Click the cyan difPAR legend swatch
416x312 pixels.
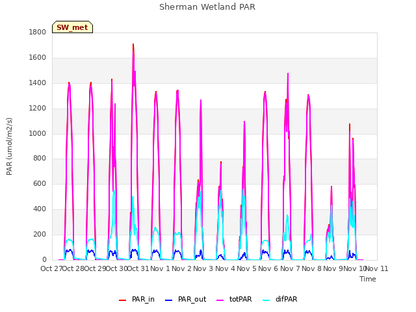(x=266, y=300)
